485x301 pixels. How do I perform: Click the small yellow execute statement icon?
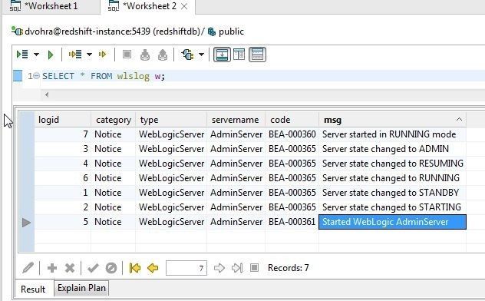102,55
